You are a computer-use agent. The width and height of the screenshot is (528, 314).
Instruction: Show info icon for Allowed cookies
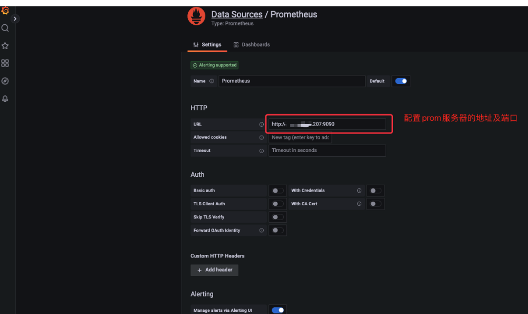(261, 137)
